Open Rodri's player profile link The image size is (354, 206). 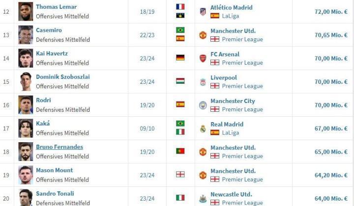pos(43,100)
